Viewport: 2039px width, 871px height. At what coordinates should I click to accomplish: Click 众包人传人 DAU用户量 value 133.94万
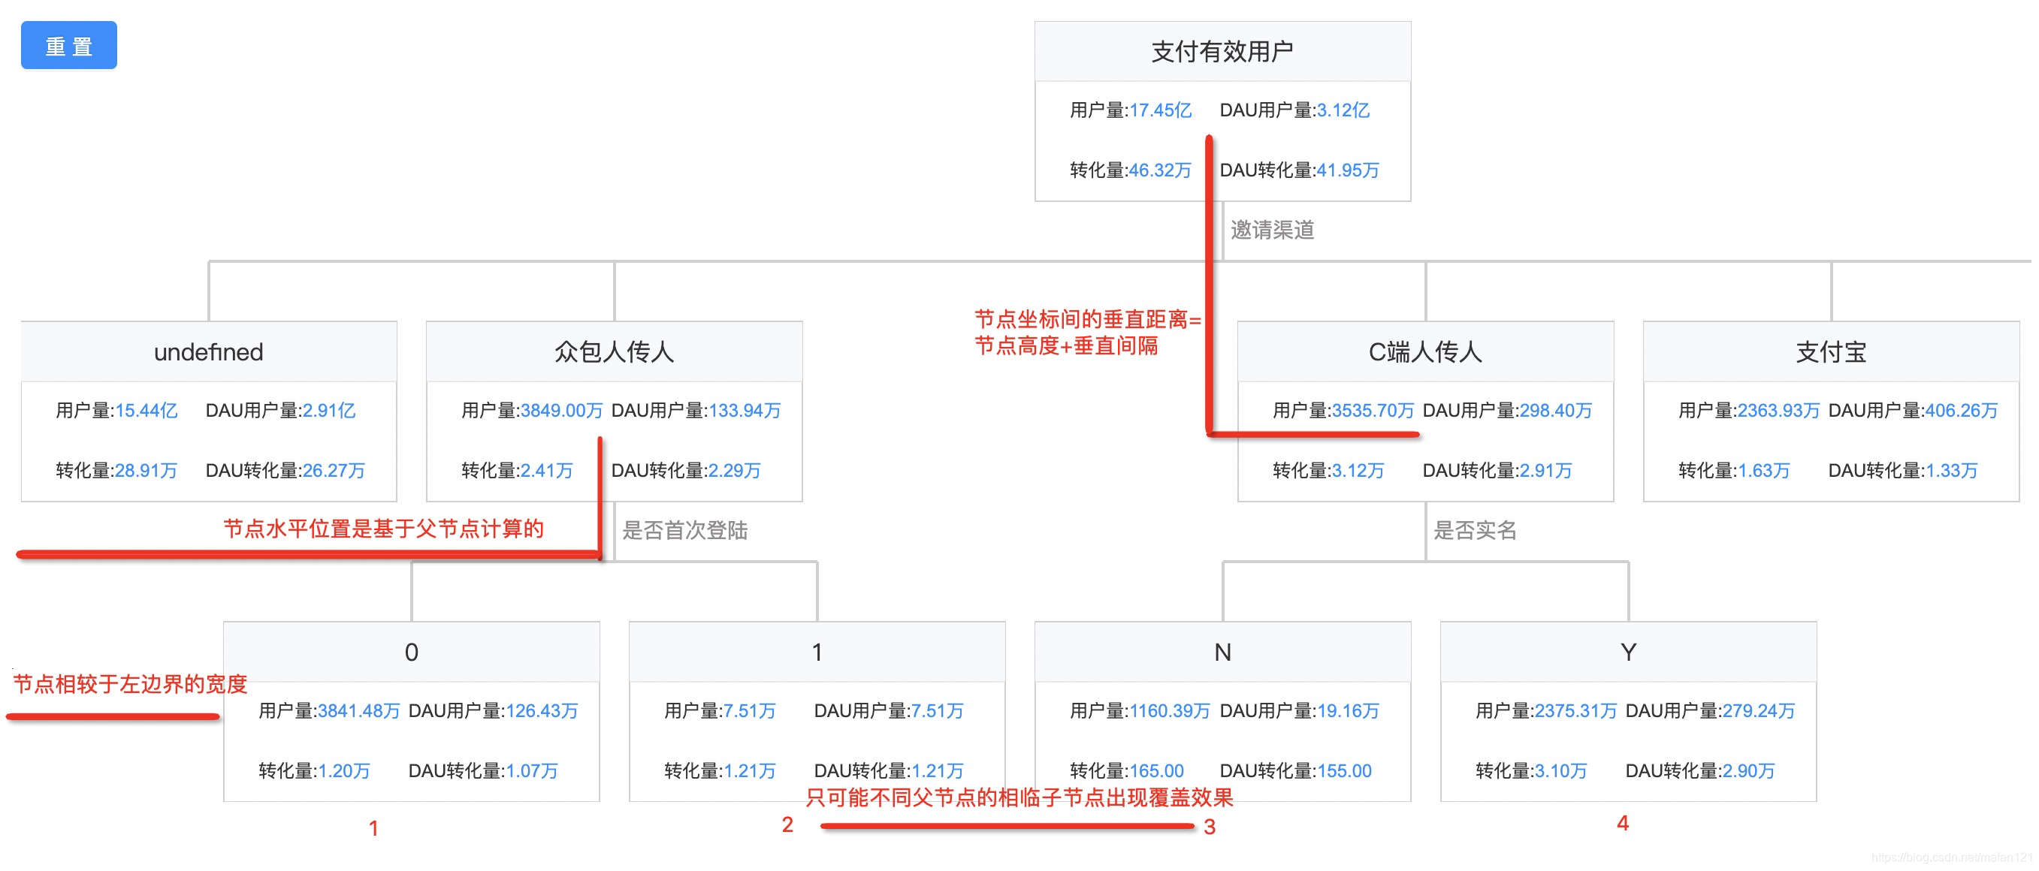click(745, 411)
